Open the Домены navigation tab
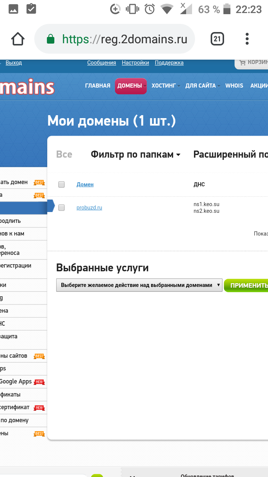 click(x=130, y=86)
